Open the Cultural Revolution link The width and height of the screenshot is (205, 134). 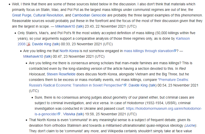click(x=48, y=15)
